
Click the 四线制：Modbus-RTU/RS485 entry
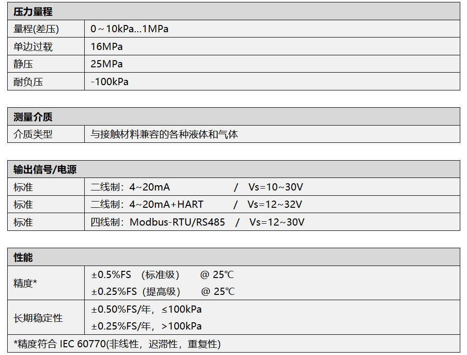tap(157, 222)
